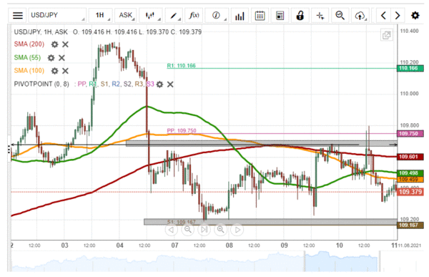Go to previous chart with left arrow

click(383, 15)
